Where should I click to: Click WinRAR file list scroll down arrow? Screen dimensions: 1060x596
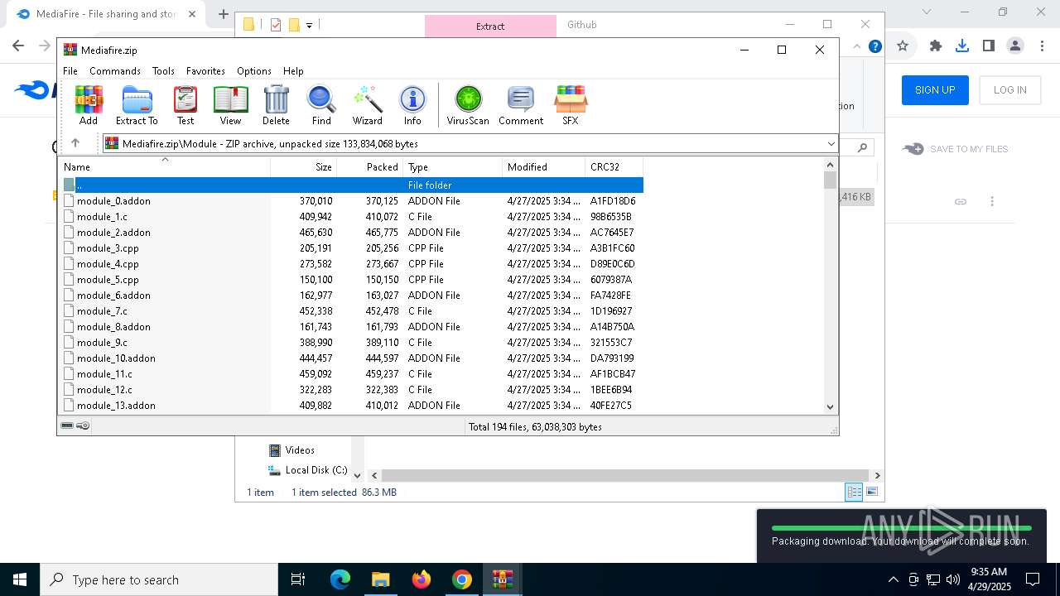point(831,406)
